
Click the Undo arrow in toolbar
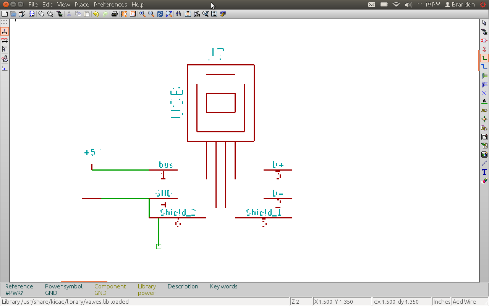(96, 14)
